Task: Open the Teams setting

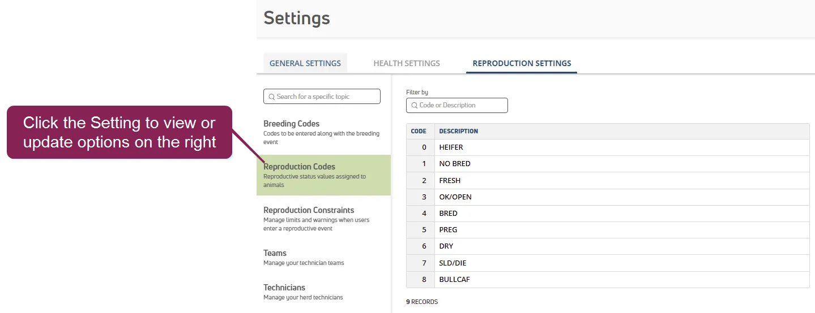Action: coord(323,257)
